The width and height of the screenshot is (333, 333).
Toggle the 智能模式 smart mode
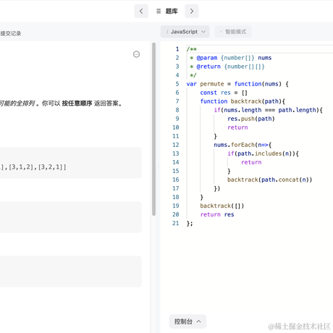[233, 32]
